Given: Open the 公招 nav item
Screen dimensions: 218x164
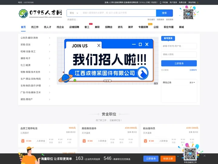Looking at the screenshot, I should pos(156,27).
